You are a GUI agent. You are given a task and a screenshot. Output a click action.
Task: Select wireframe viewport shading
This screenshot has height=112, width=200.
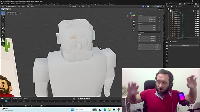coord(155,6)
